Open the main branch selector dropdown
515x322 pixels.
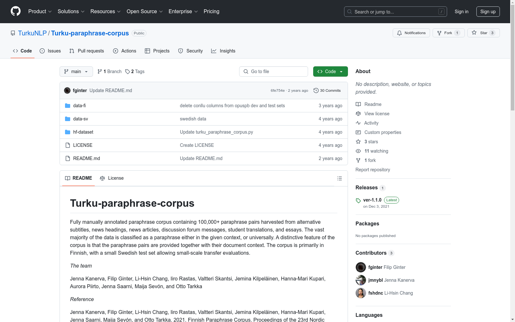tap(76, 71)
